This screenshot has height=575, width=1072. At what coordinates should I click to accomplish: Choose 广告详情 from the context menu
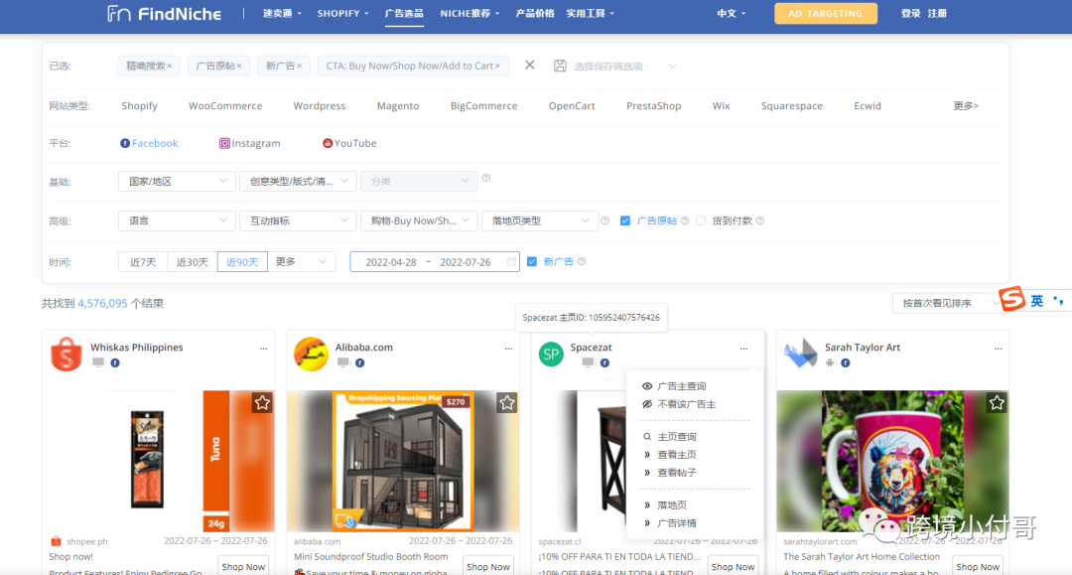click(677, 523)
